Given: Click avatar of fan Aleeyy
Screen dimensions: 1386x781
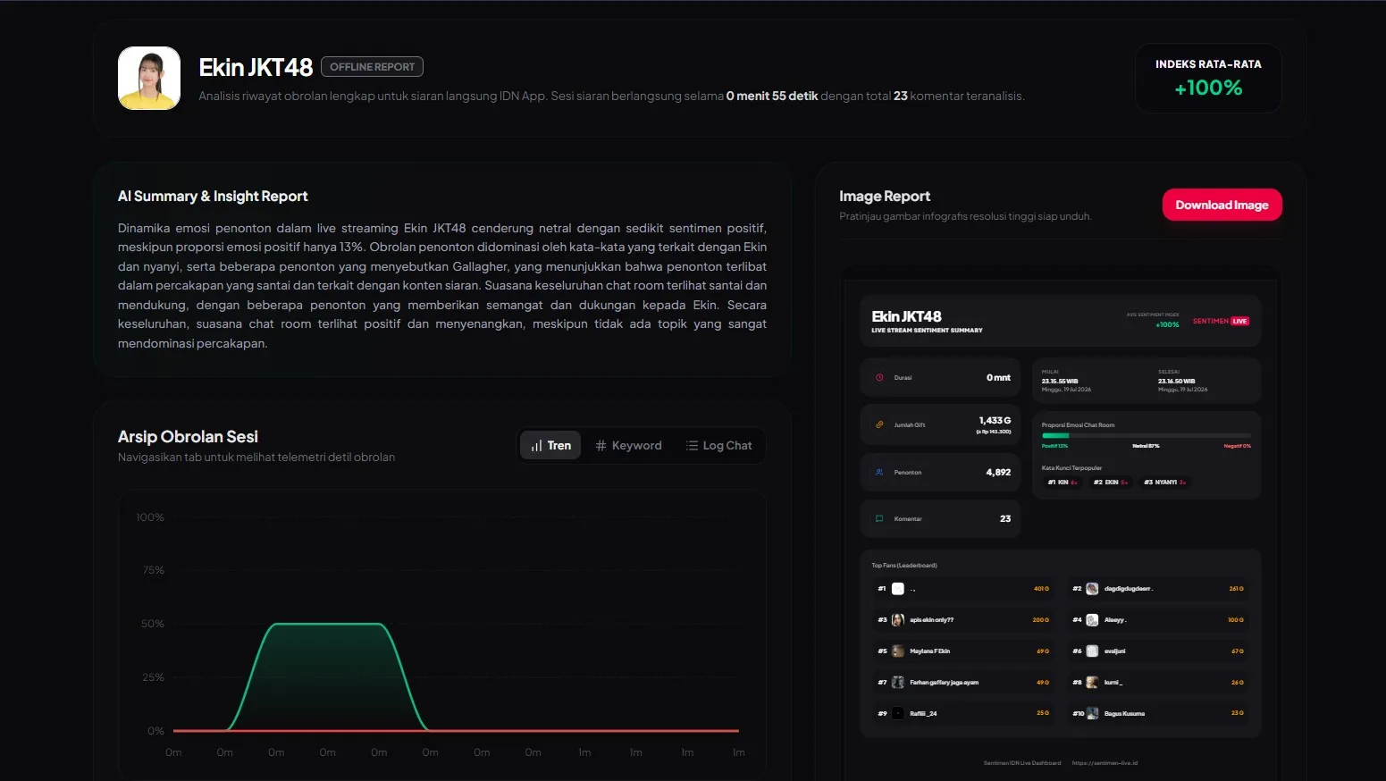Looking at the screenshot, I should 1092,619.
